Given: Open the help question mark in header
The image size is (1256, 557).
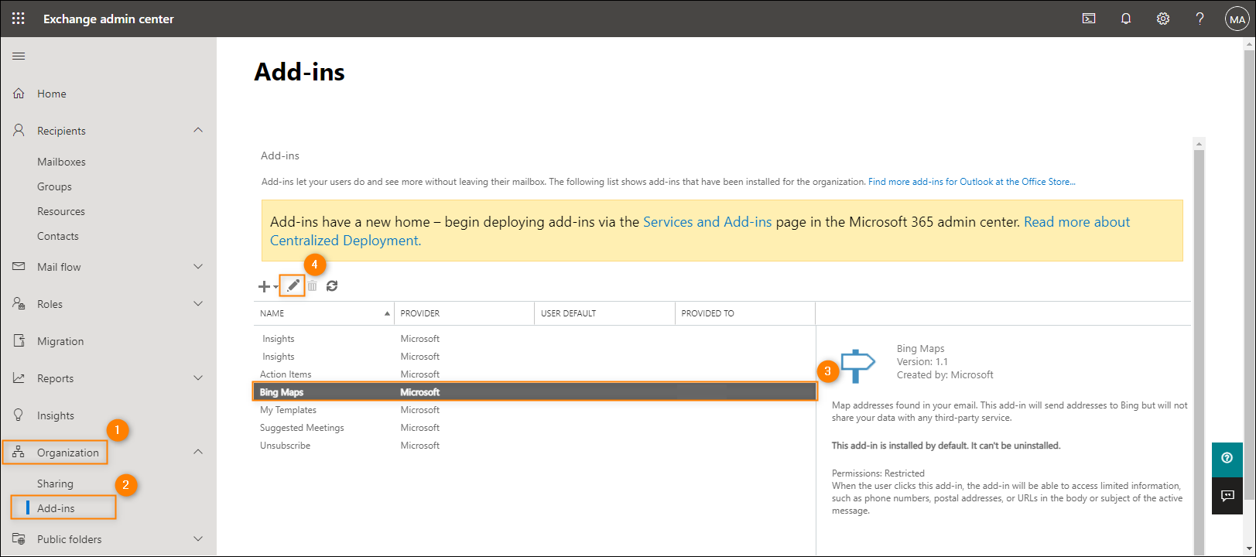Looking at the screenshot, I should pyautogui.click(x=1200, y=19).
